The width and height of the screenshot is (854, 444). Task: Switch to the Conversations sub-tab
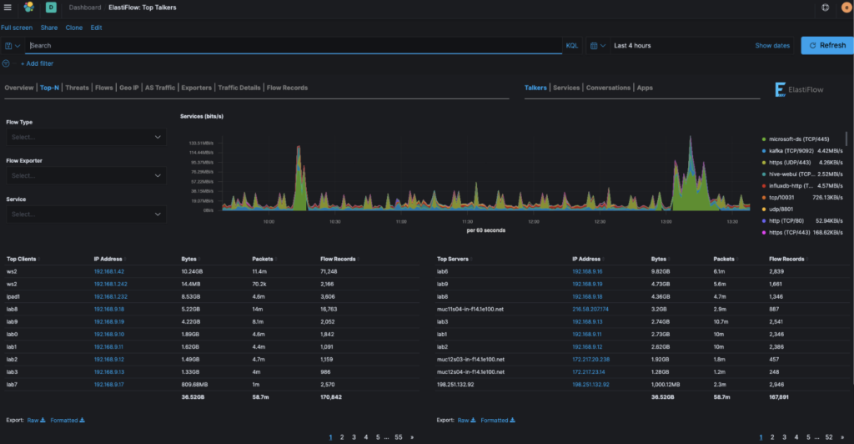[608, 88]
